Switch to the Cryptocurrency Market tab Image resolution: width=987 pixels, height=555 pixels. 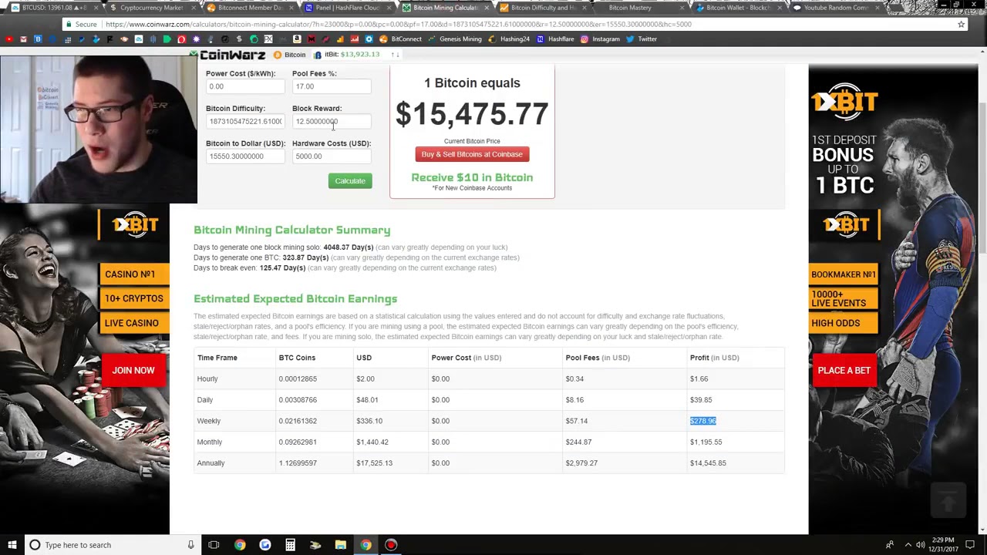pyautogui.click(x=150, y=8)
